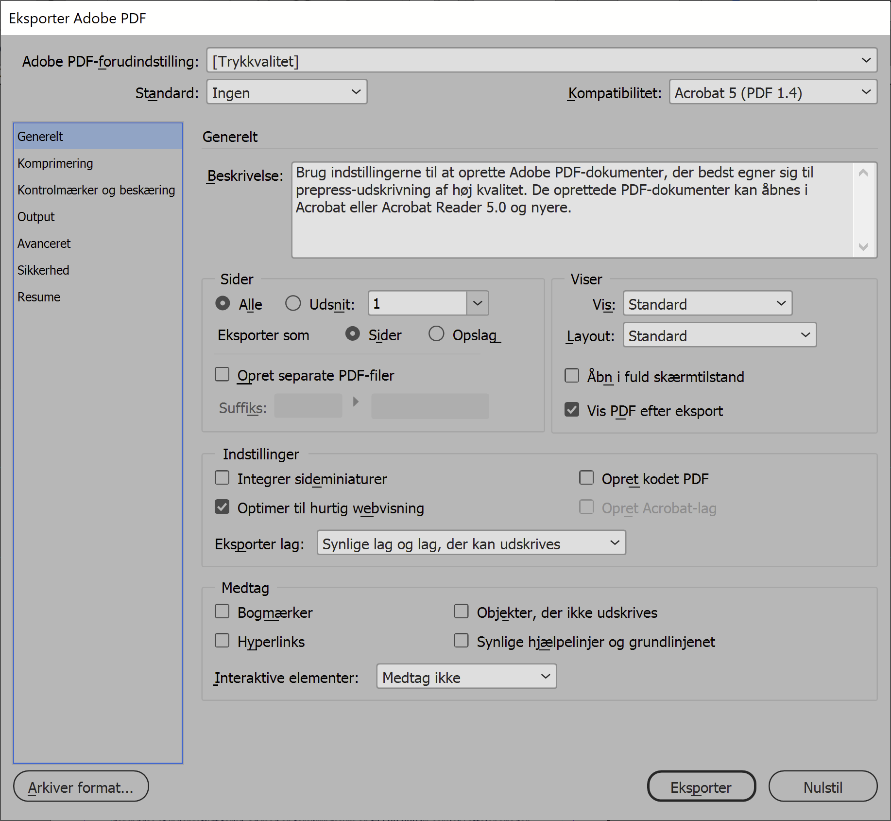Image resolution: width=891 pixels, height=821 pixels.
Task: Check Objekter, der ikke udskrives
Action: [x=461, y=611]
